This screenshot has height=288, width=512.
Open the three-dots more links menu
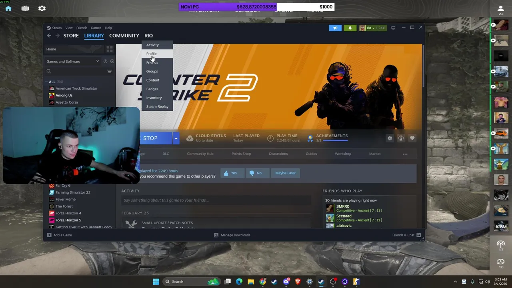405,154
